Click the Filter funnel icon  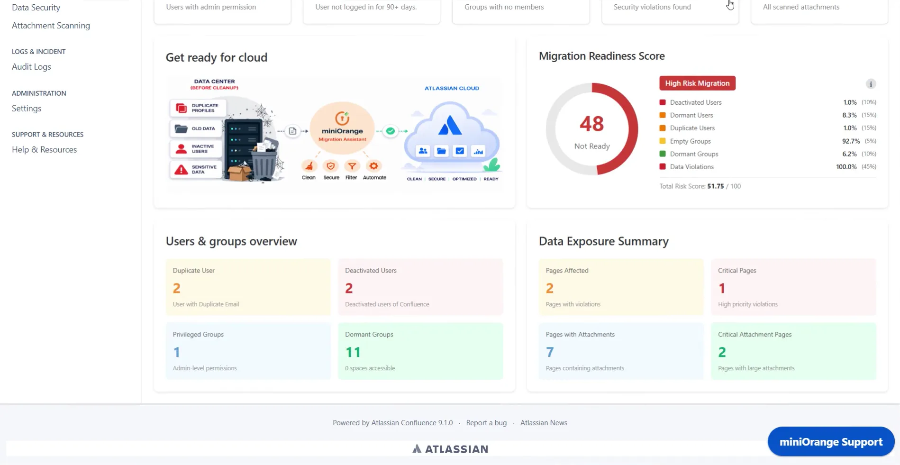coord(352,166)
